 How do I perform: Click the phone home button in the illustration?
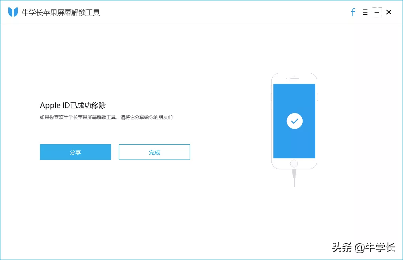tap(294, 163)
